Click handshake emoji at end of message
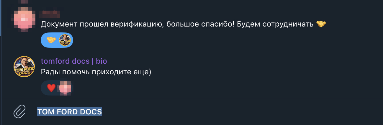The width and height of the screenshot is (383, 125). coord(321,24)
